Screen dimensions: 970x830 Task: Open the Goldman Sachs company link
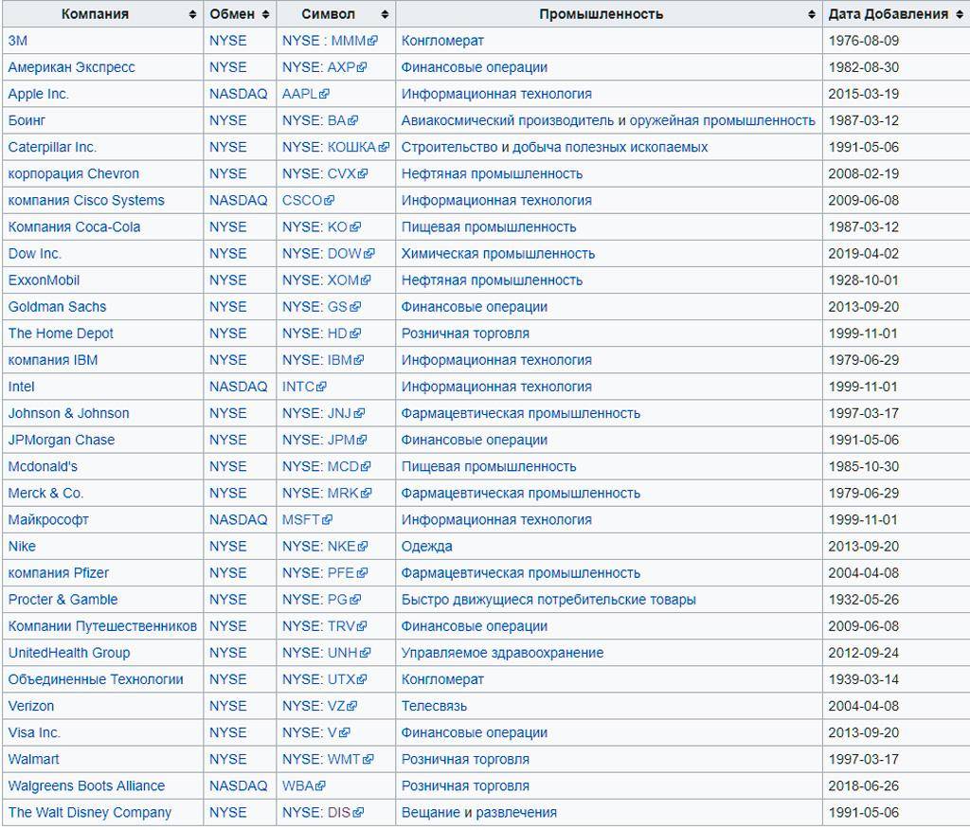57,307
